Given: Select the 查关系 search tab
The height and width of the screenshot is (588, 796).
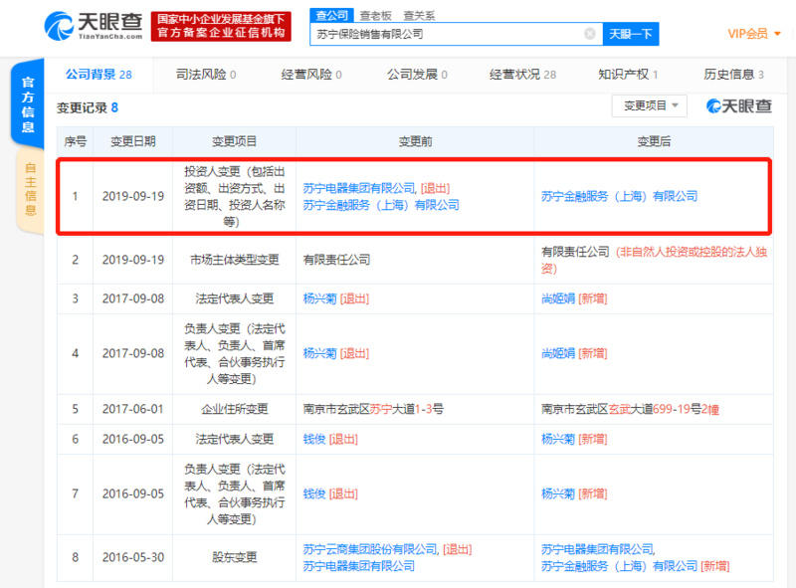Looking at the screenshot, I should [x=419, y=16].
